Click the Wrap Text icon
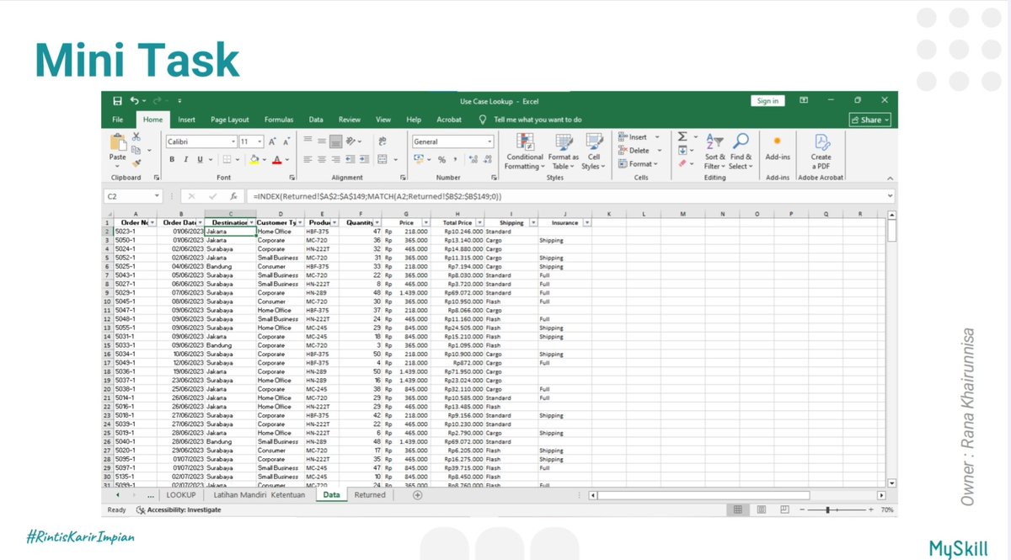 point(382,141)
